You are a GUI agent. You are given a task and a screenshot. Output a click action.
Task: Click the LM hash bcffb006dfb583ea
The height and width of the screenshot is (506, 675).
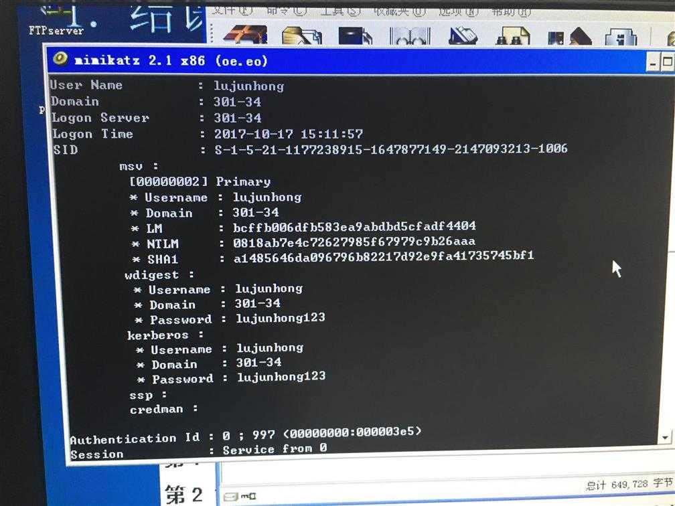(354, 226)
